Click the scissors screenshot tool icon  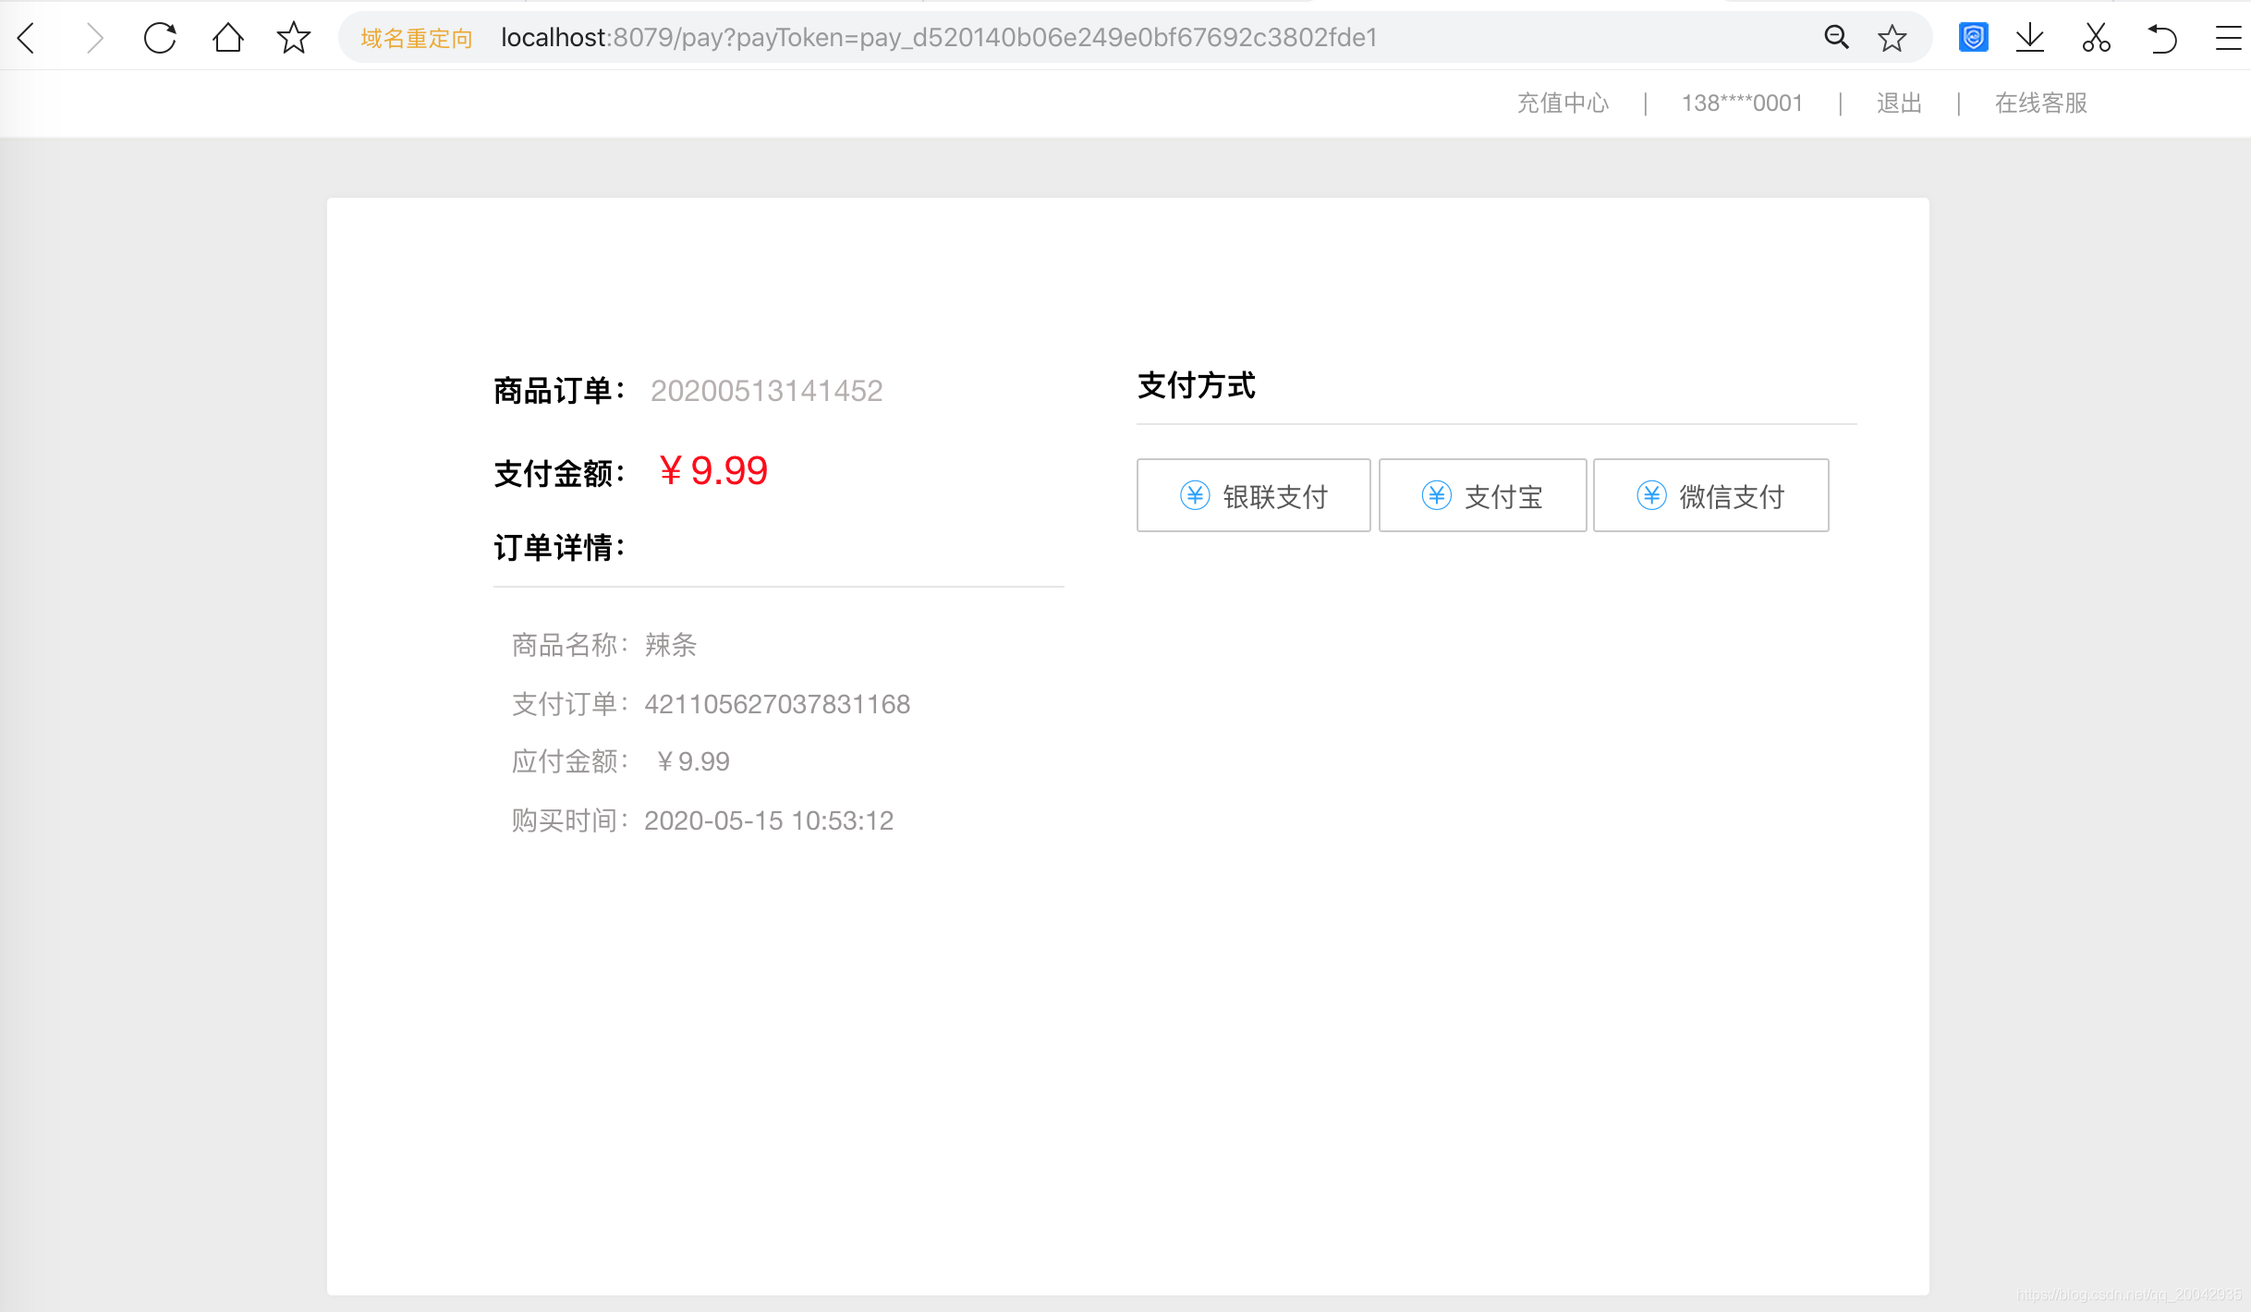tap(2096, 38)
